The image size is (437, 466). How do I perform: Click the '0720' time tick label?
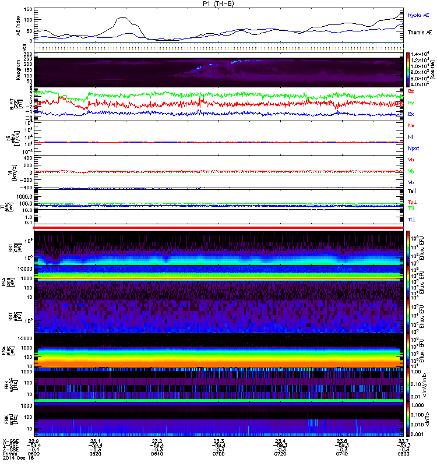point(280,454)
